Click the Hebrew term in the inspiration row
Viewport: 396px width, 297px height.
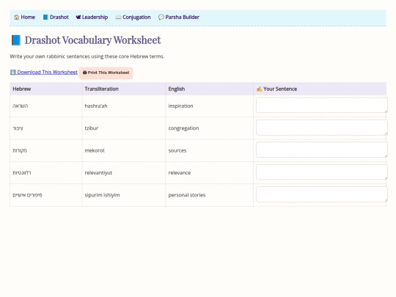click(x=21, y=106)
